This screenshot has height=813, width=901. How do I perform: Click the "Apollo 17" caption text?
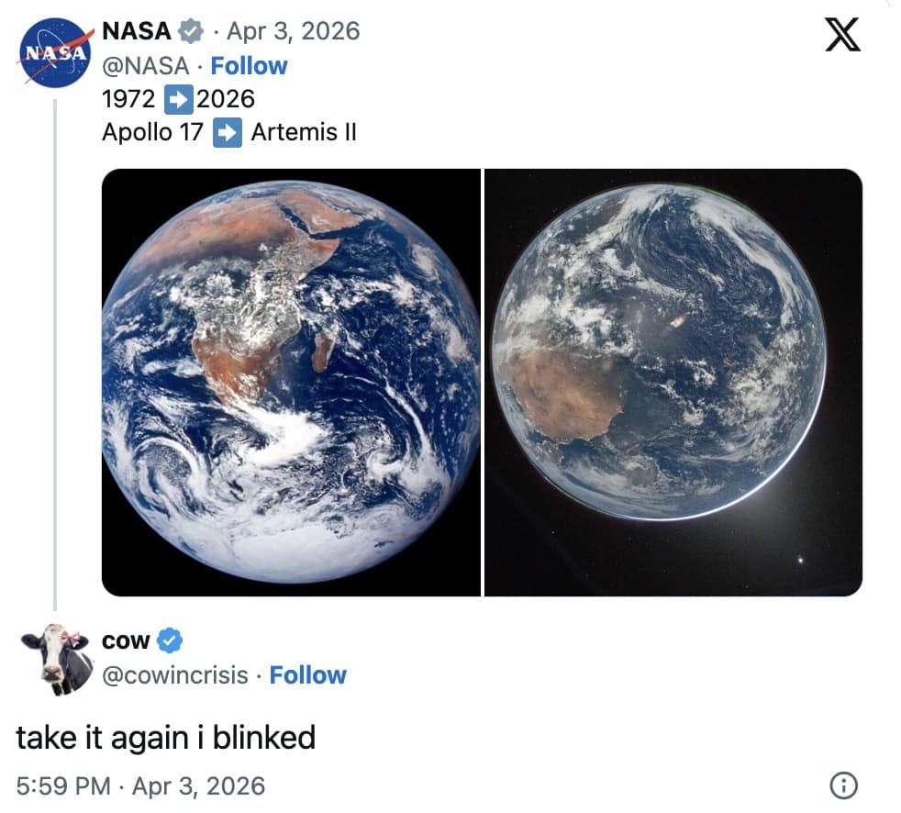(152, 132)
